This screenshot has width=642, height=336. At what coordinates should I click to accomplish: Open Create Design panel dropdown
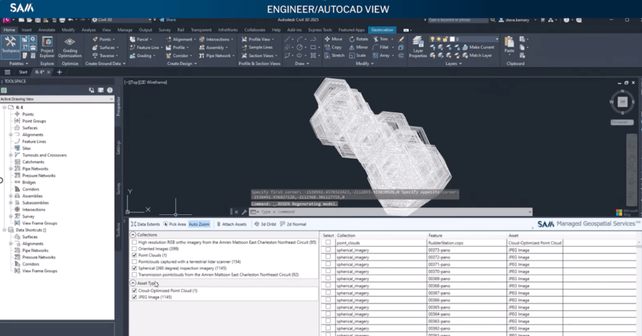pyautogui.click(x=182, y=64)
